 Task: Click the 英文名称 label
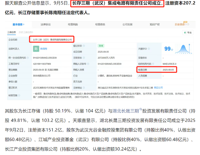pyautogui.click(x=77, y=82)
